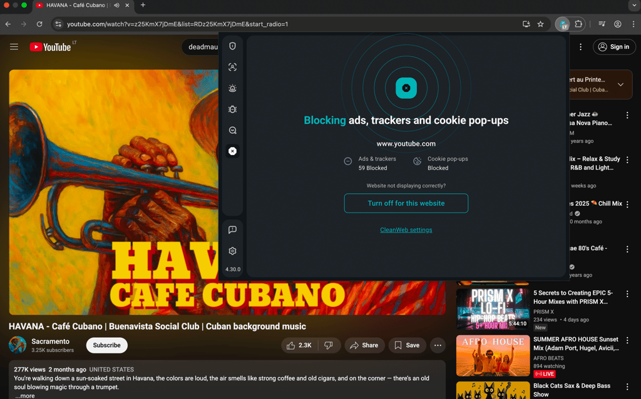This screenshot has height=399, width=641.
Task: Go back to the previous page
Action: [x=8, y=24]
